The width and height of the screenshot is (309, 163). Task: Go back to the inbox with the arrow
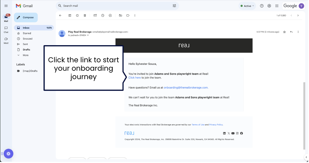pos(60,15)
